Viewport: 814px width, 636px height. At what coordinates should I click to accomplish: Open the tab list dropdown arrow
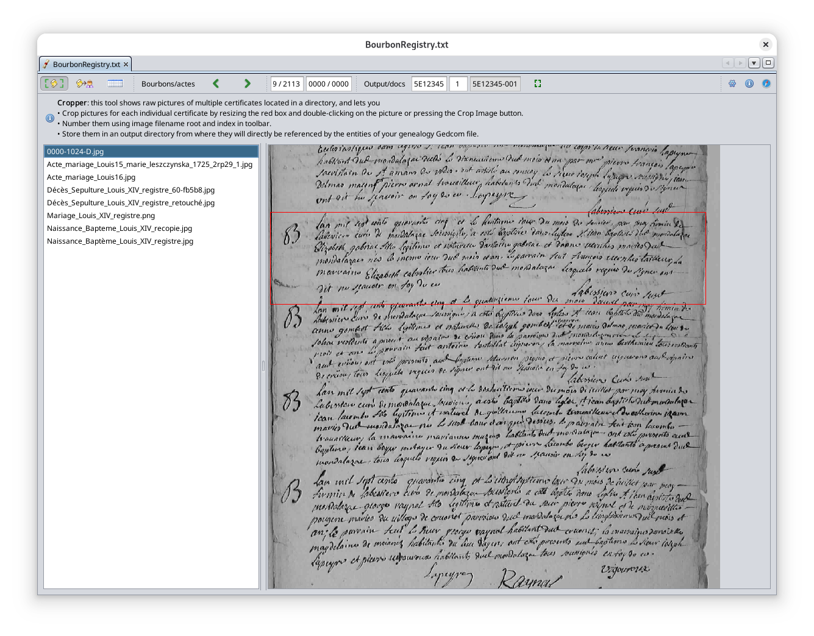coord(754,63)
